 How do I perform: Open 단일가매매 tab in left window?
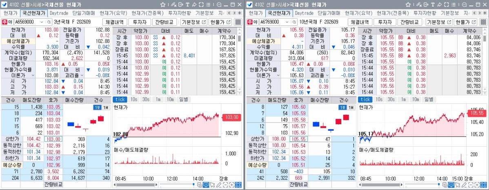tap(84, 13)
